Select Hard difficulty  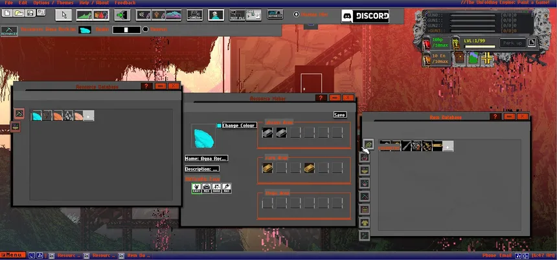click(216, 188)
